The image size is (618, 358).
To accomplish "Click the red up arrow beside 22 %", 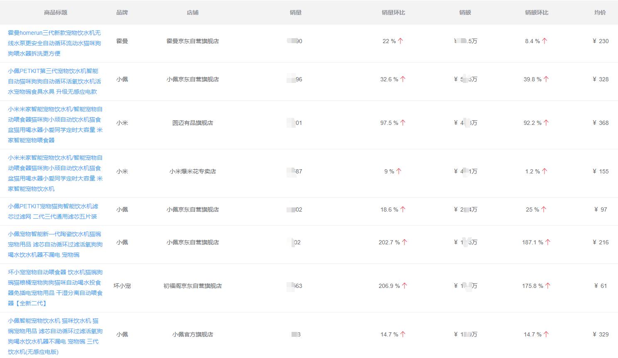I will click(x=400, y=41).
